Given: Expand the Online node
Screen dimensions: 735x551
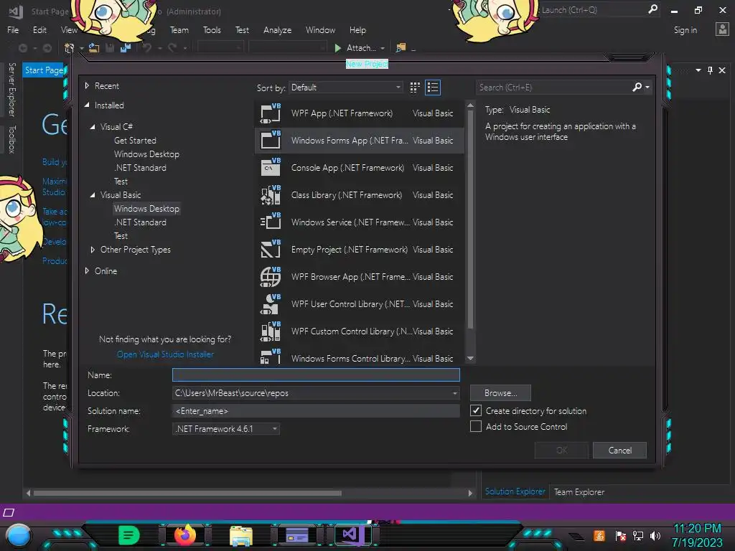Looking at the screenshot, I should [x=87, y=270].
